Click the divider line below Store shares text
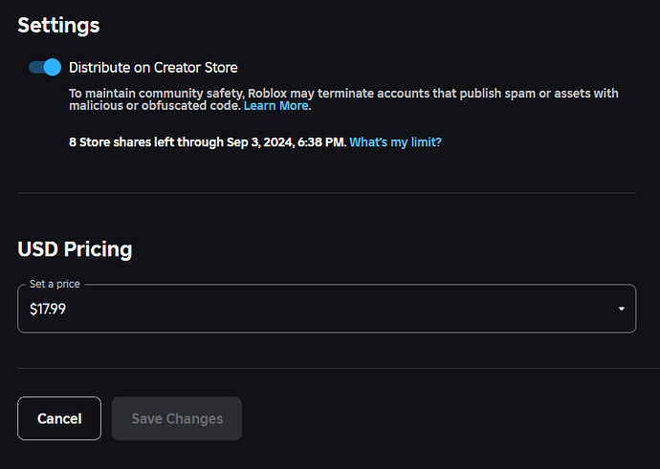 tap(326, 193)
